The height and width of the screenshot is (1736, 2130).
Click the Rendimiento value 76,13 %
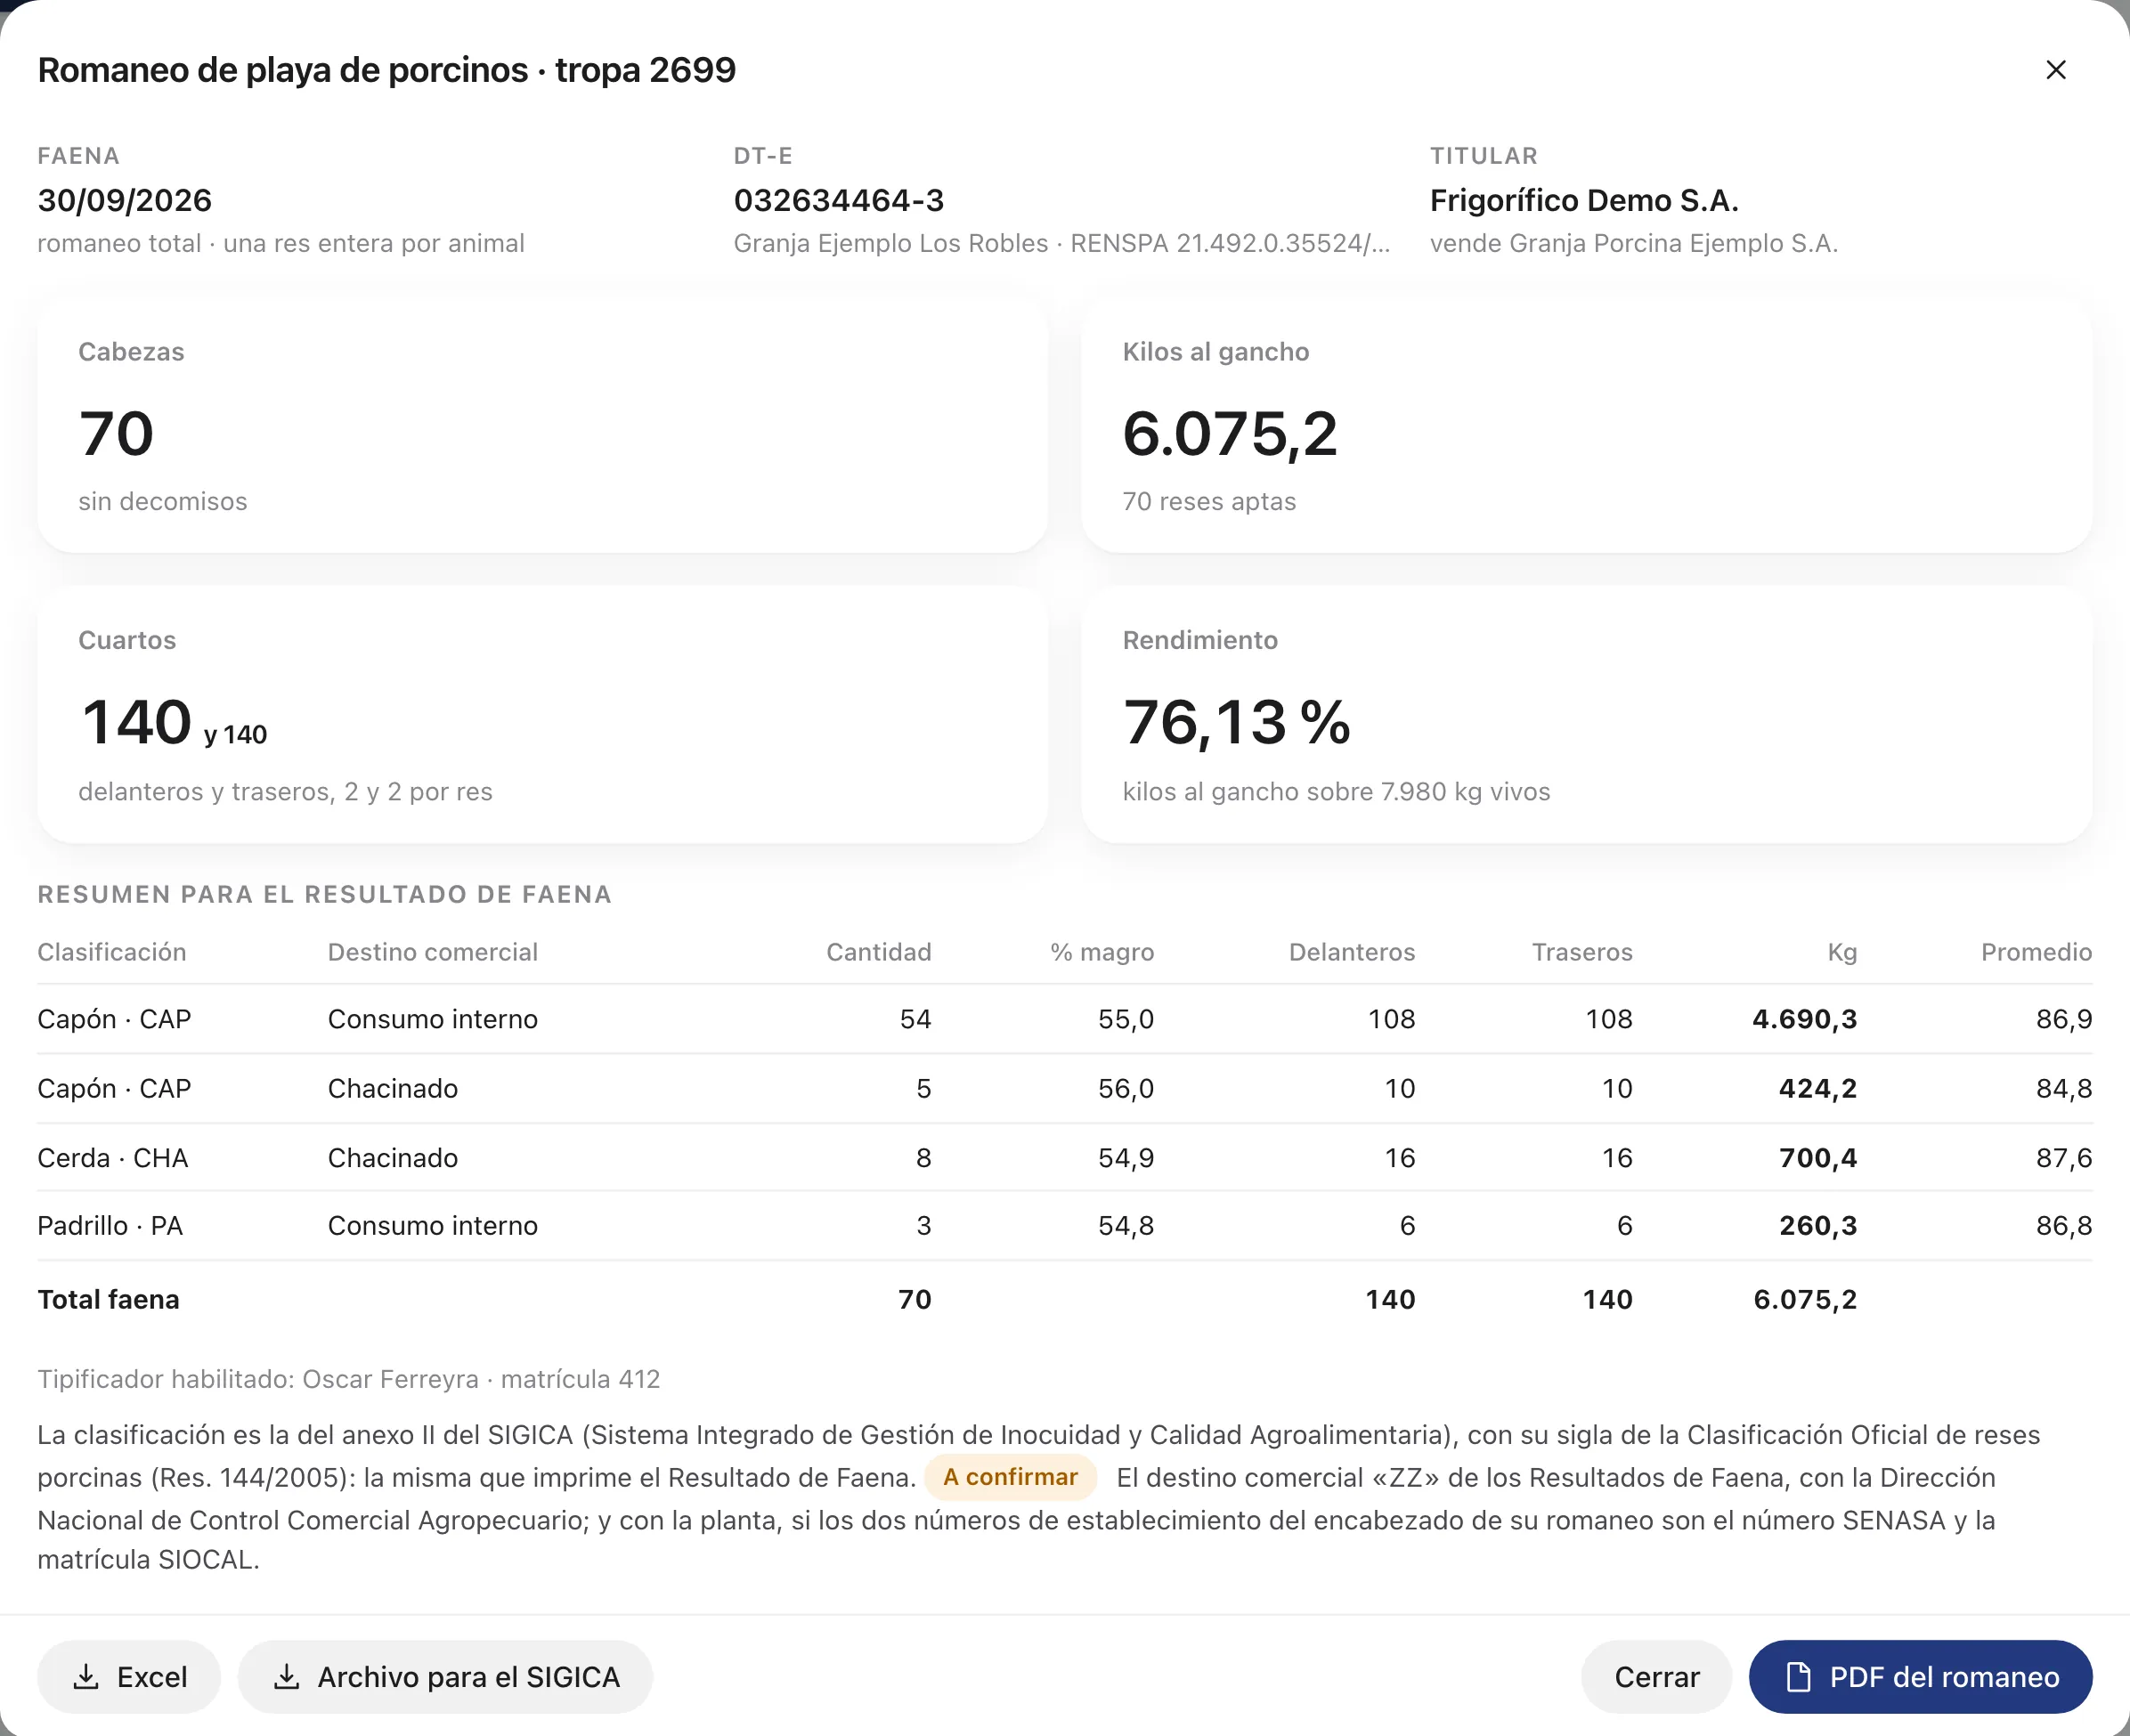[1237, 722]
